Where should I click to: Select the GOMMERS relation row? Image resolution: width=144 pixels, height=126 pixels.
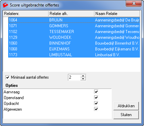point(74,26)
